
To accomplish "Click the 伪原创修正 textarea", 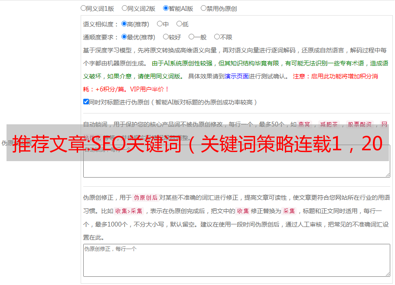I will pyautogui.click(x=237, y=260).
